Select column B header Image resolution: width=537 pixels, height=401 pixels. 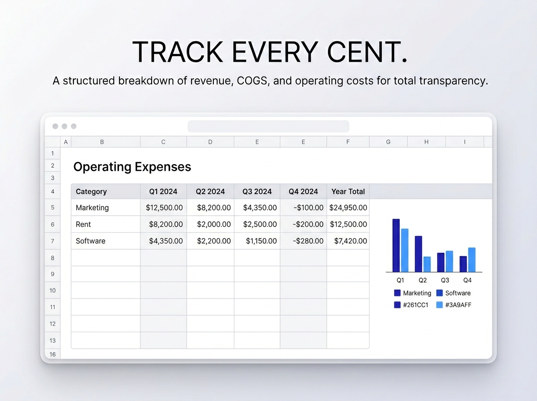102,142
